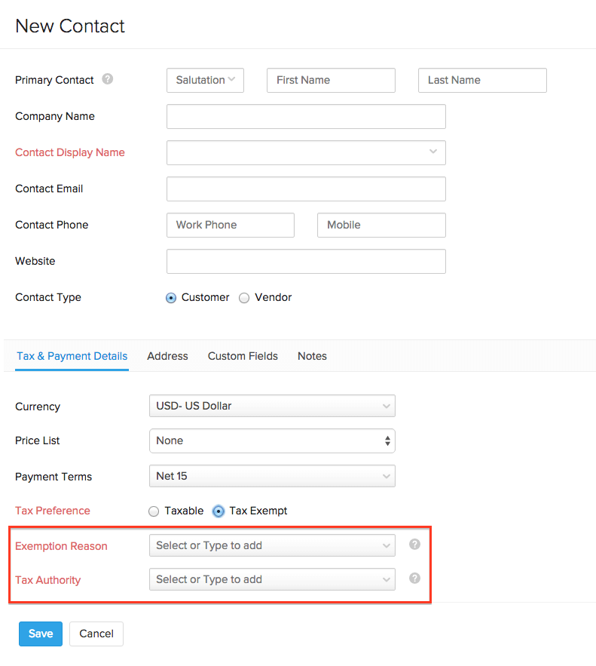Select the Customer contact type

[x=171, y=298]
